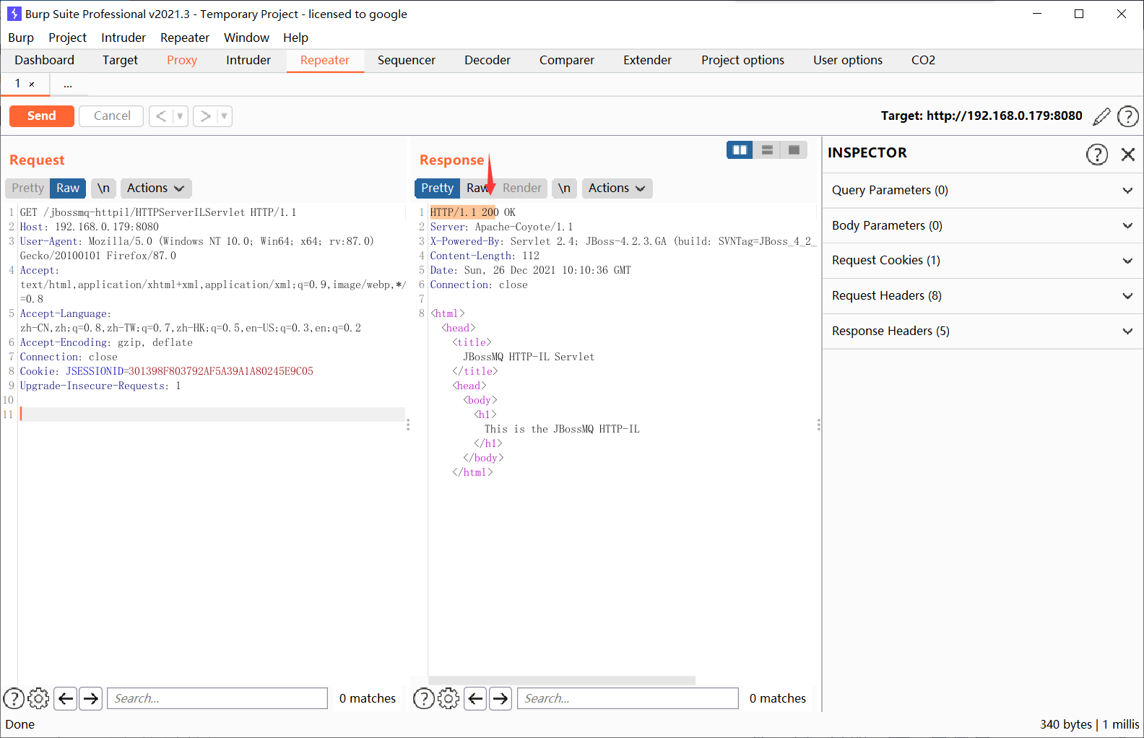Expand Request Cookies section
The width and height of the screenshot is (1144, 738).
pos(982,260)
